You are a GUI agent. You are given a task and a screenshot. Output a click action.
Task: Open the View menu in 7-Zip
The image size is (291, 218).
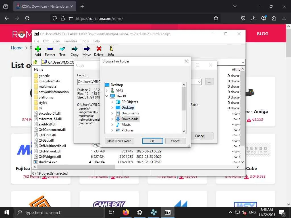pos(56,41)
